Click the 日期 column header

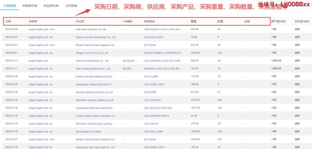8,22
